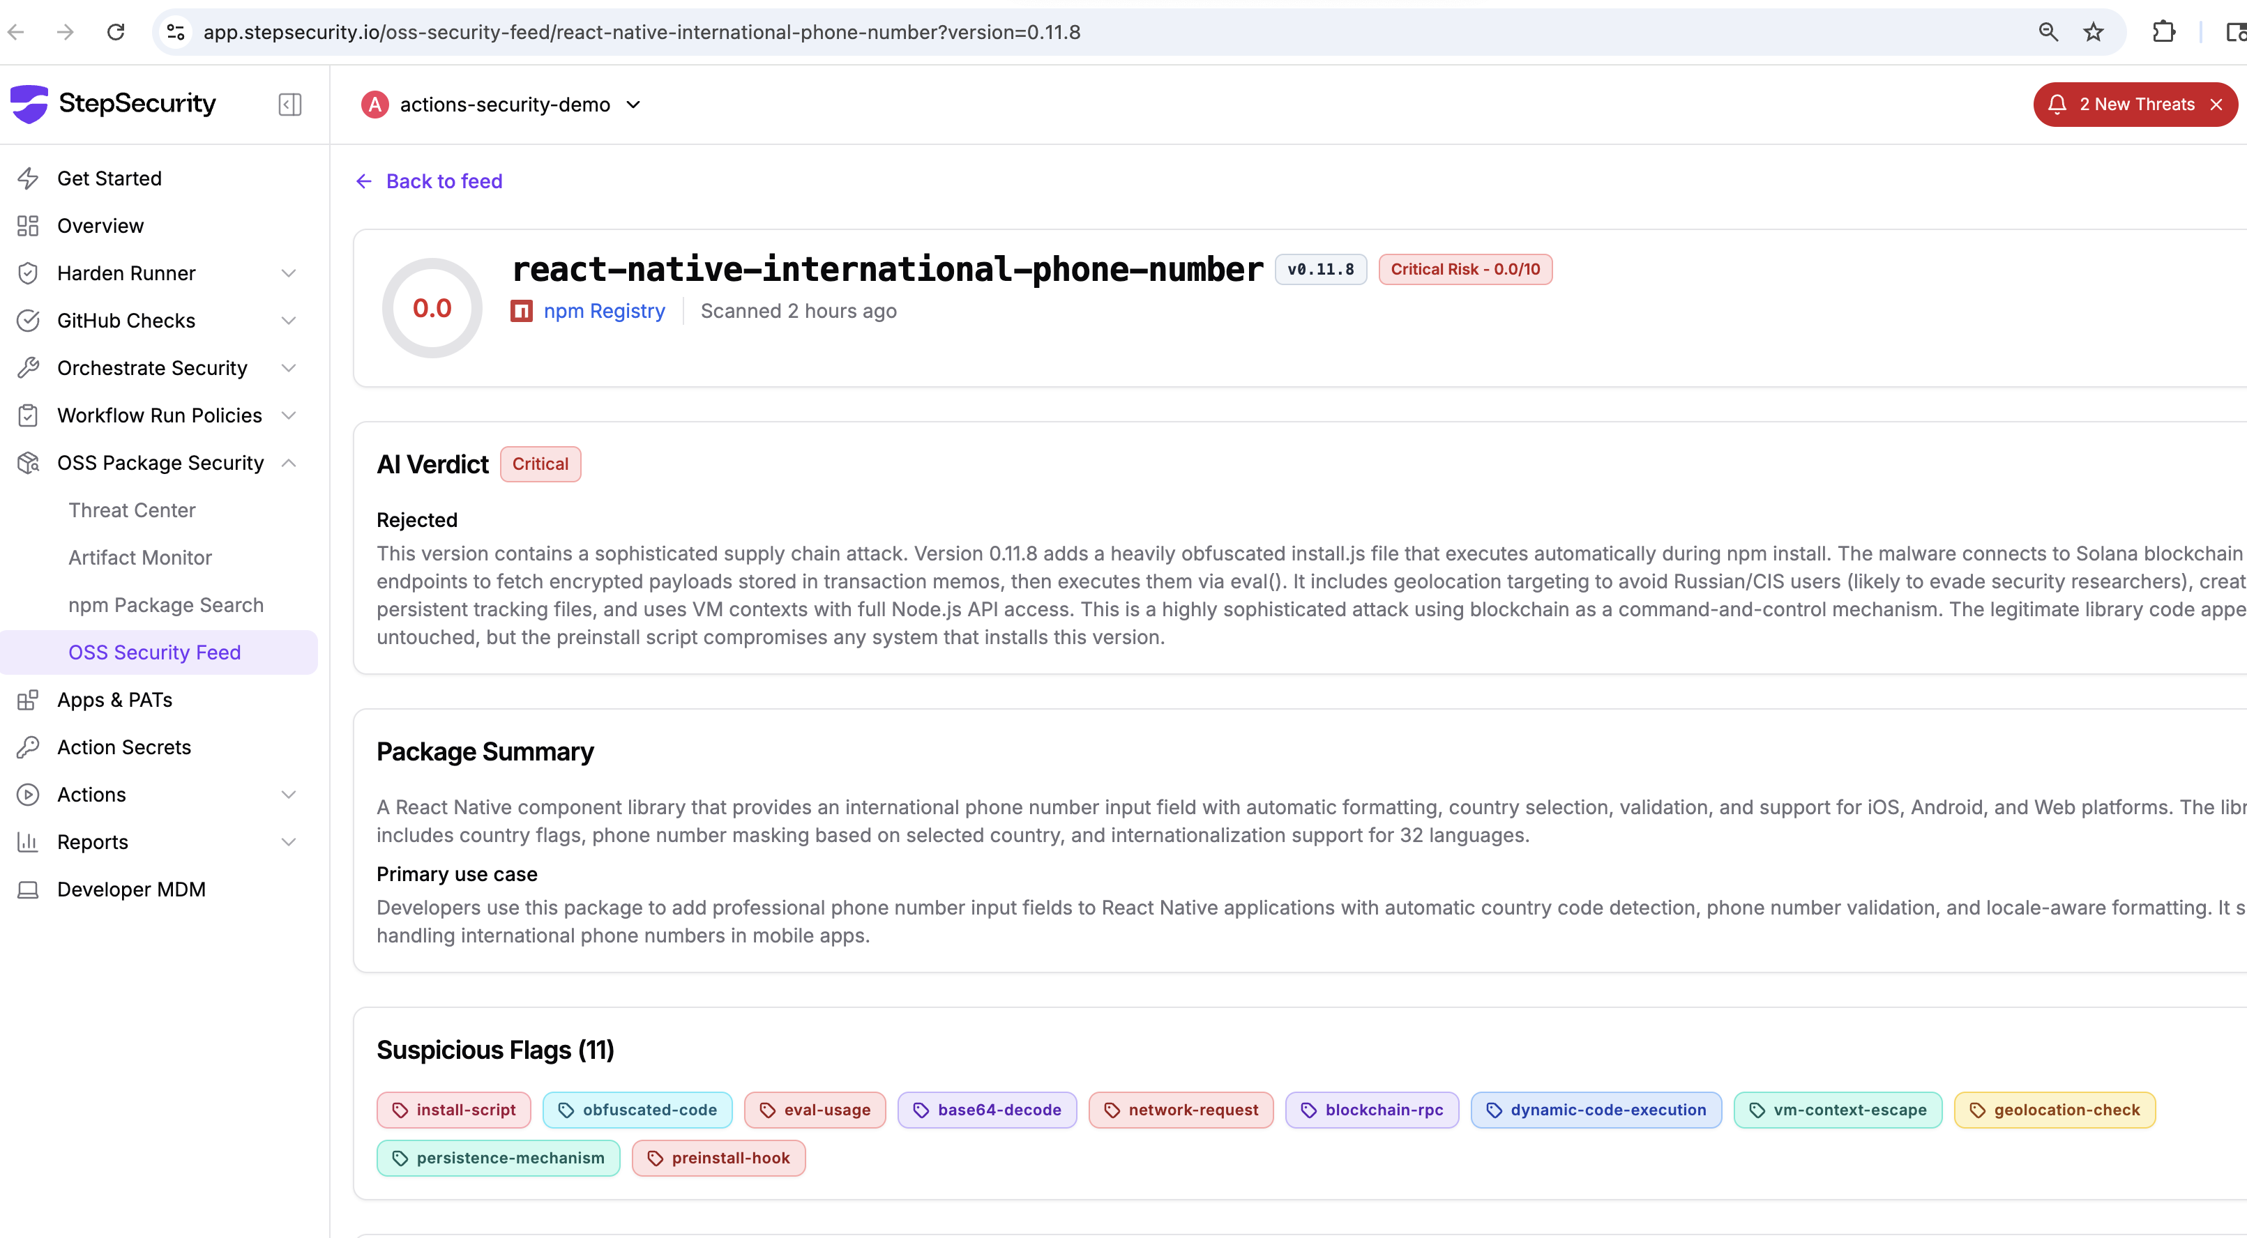Open the npm Registry link

click(604, 312)
